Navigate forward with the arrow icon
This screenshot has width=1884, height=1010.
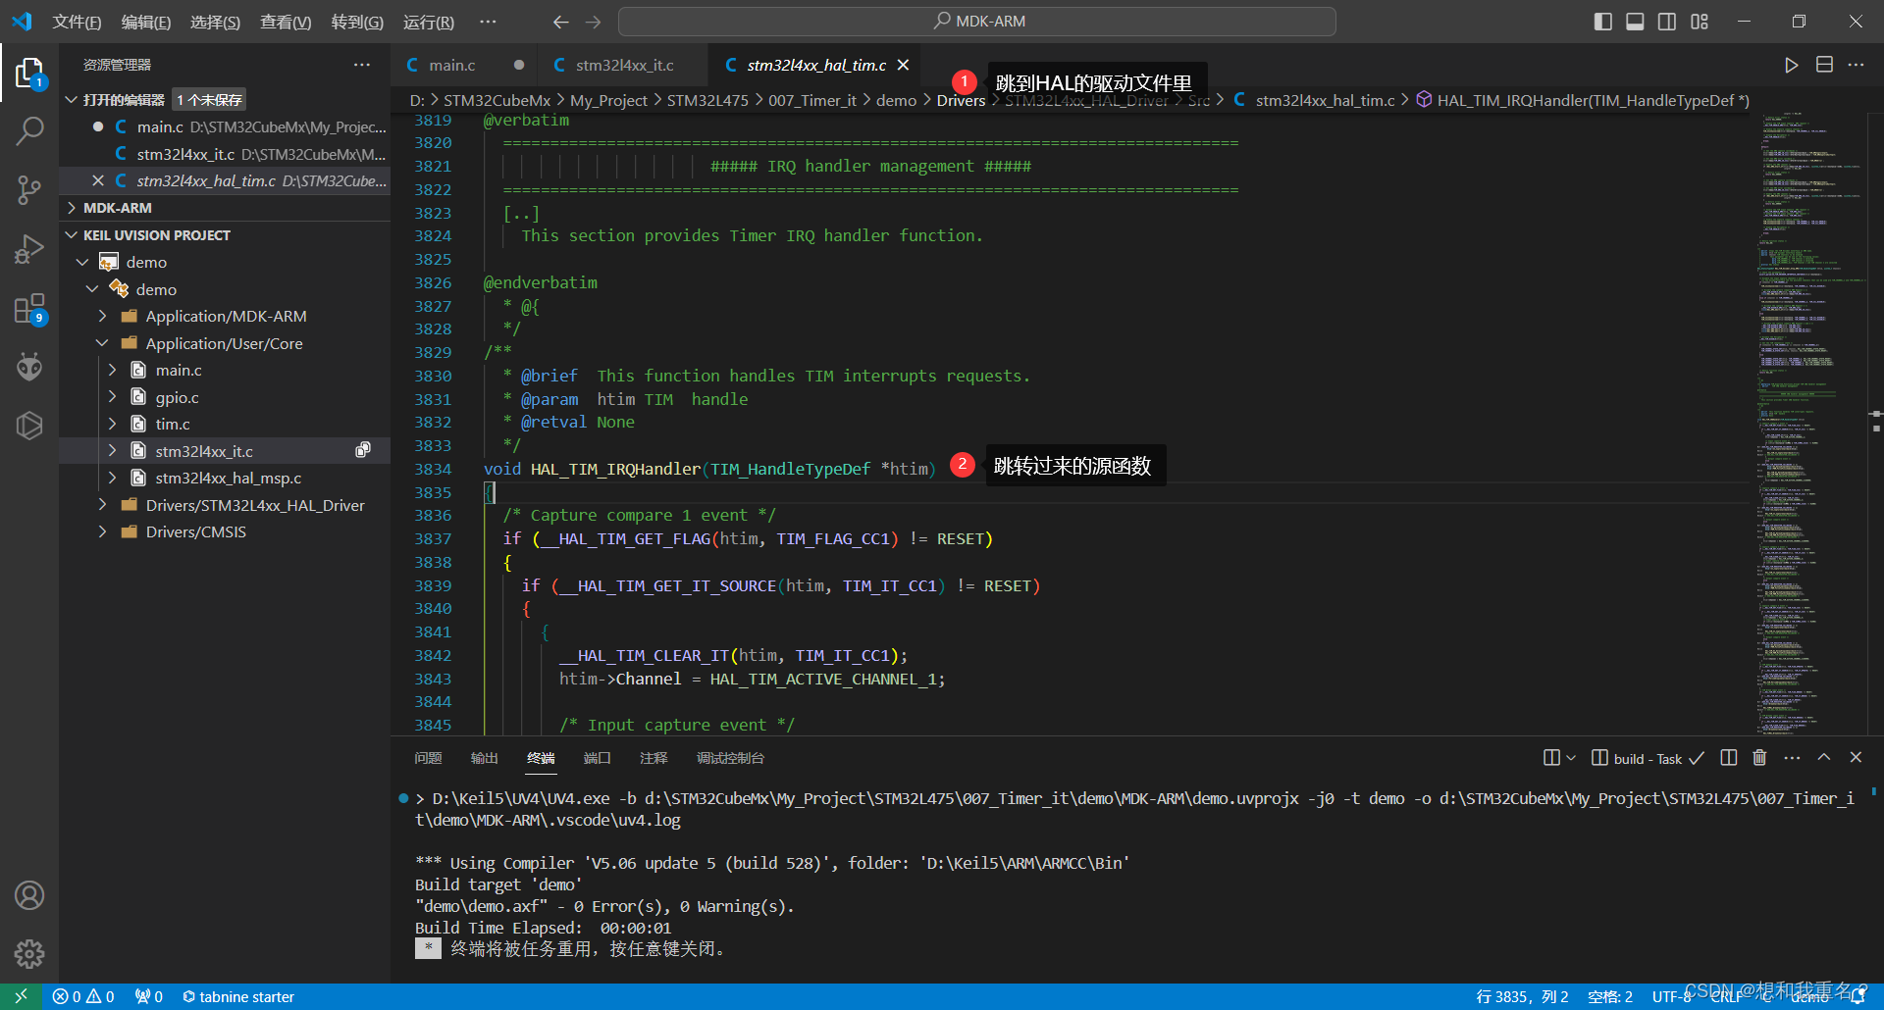(x=594, y=22)
